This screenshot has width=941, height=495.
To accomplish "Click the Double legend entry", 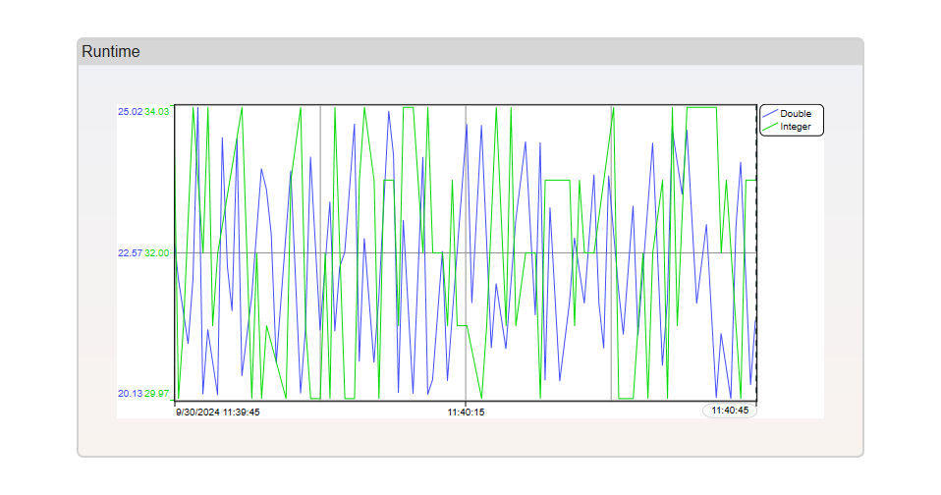I will (795, 114).
